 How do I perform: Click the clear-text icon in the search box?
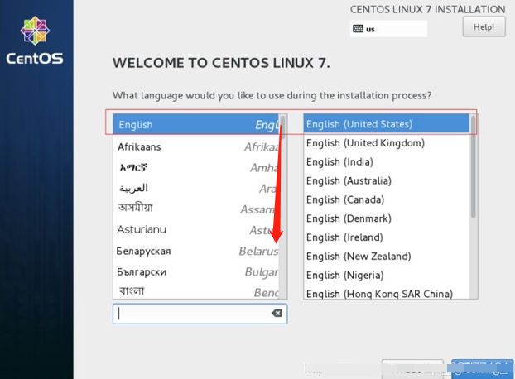click(x=277, y=313)
